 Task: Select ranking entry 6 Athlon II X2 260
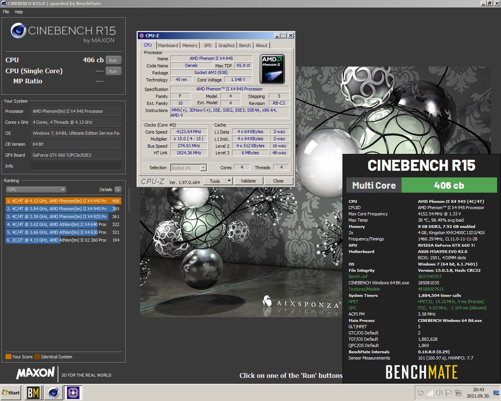pos(63,240)
